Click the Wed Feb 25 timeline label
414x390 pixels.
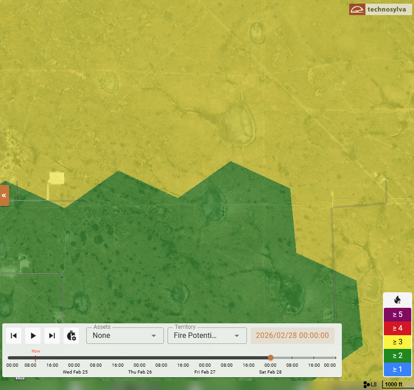(x=75, y=372)
